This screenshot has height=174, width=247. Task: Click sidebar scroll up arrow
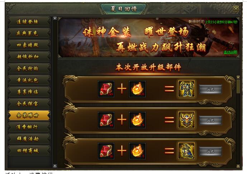pos(55,18)
